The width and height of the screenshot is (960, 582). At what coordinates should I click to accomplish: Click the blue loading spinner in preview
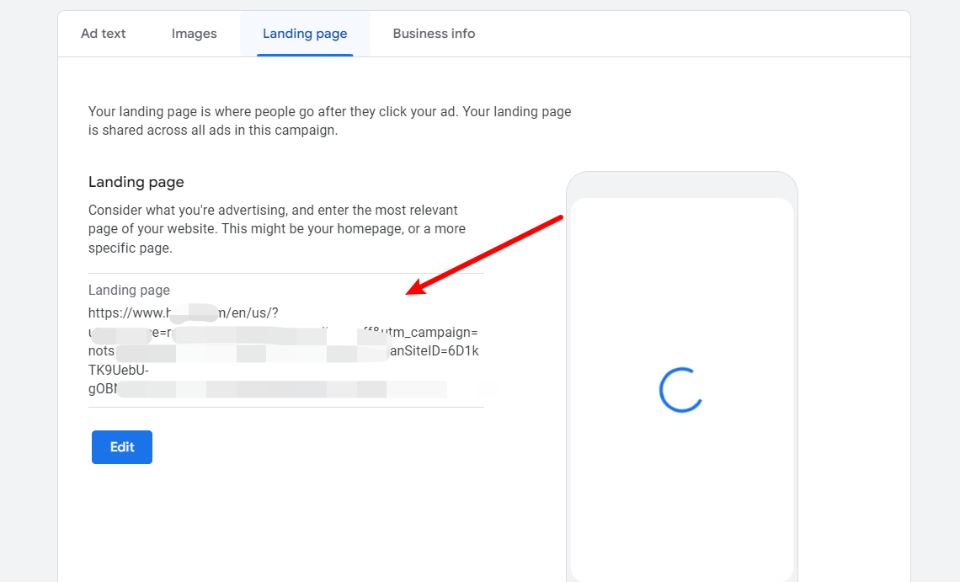pos(680,390)
